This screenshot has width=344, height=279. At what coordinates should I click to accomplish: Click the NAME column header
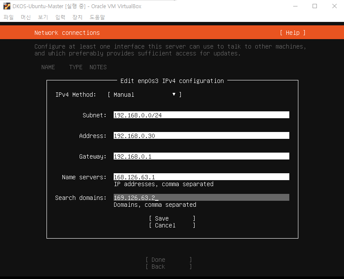click(x=48, y=67)
